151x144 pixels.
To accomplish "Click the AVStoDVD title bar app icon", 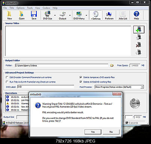I will click(x=4, y=3).
